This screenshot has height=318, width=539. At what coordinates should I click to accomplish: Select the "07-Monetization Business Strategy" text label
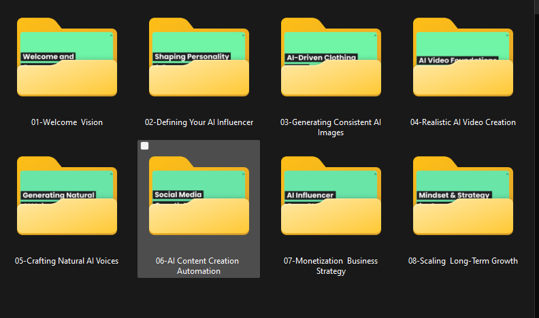pyautogui.click(x=331, y=266)
